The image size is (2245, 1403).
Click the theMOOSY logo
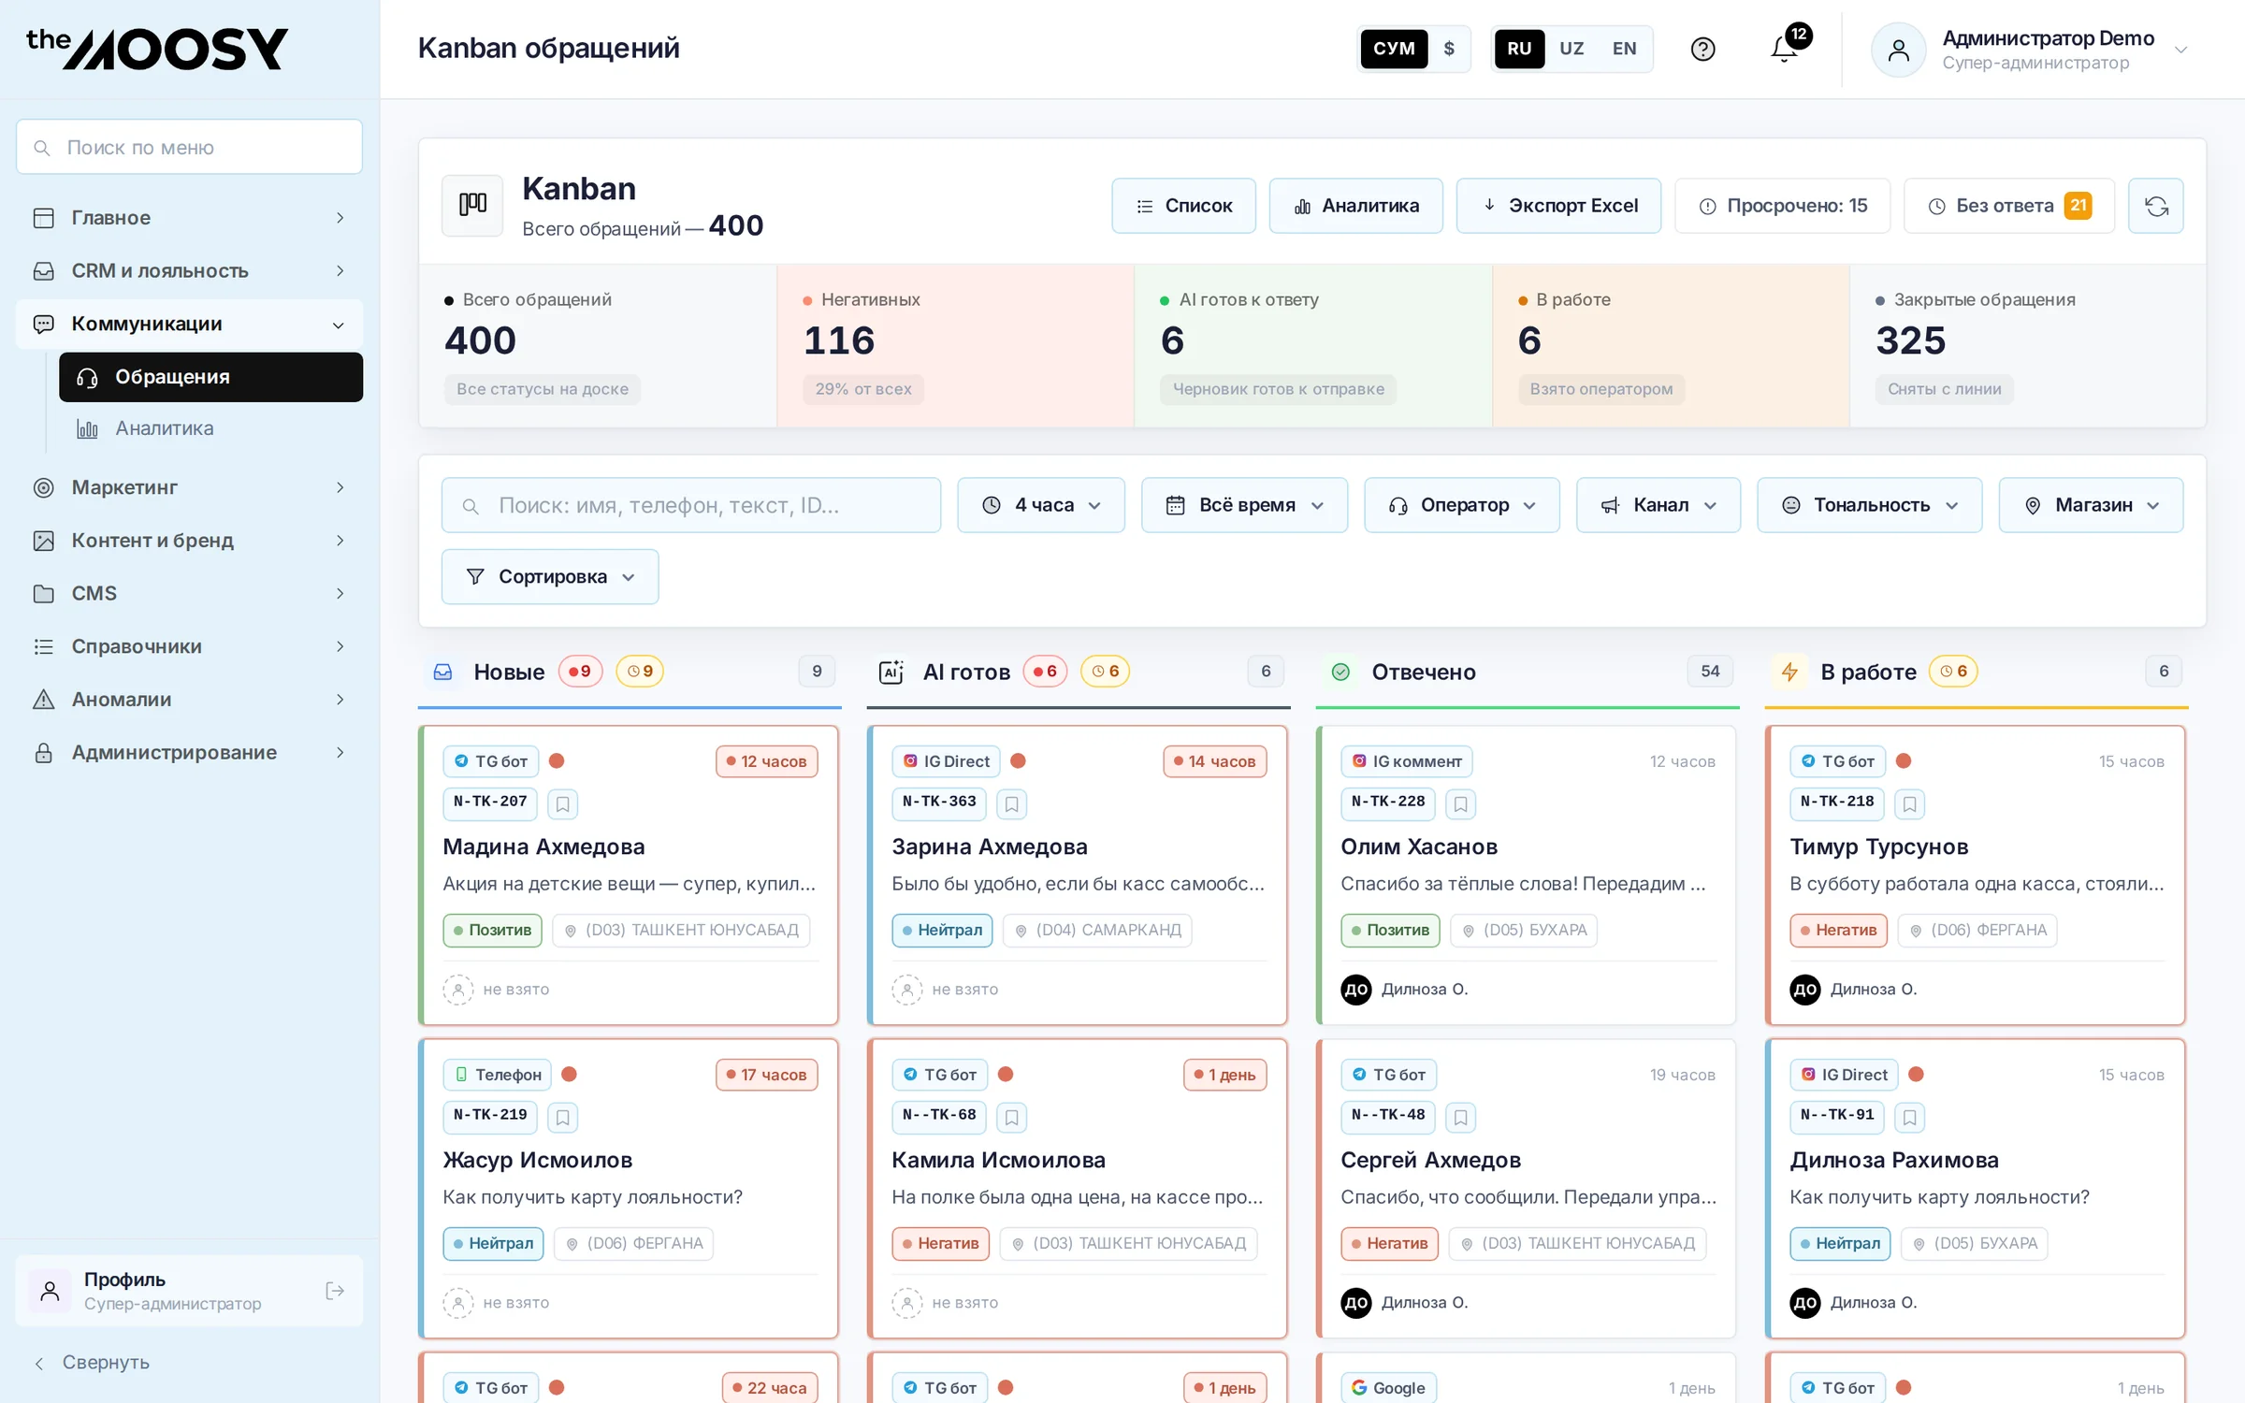tap(157, 49)
